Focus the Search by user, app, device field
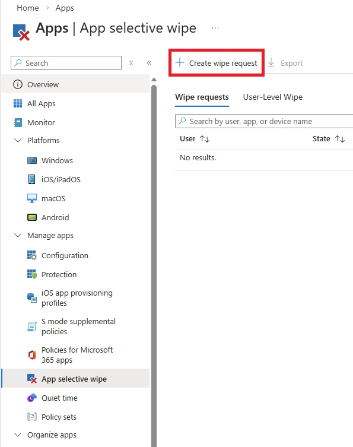The width and height of the screenshot is (353, 447). coord(264,122)
